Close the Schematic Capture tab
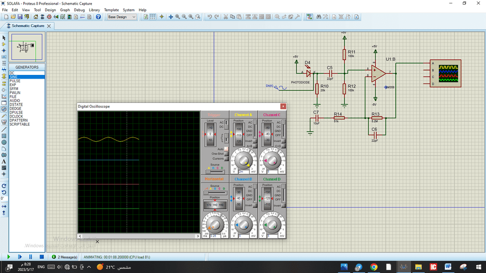The height and width of the screenshot is (273, 486). [x=49, y=26]
